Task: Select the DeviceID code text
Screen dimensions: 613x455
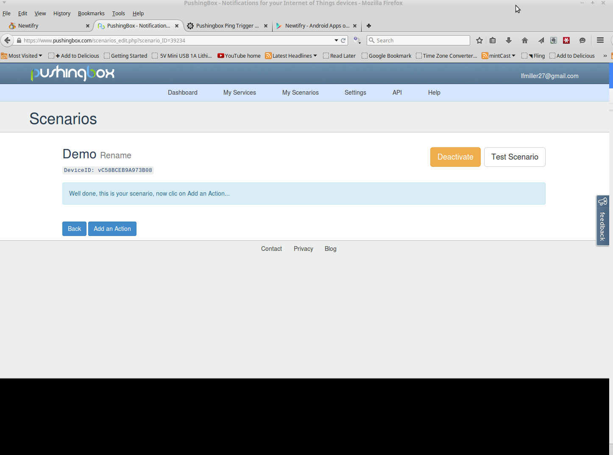Action: (x=108, y=170)
